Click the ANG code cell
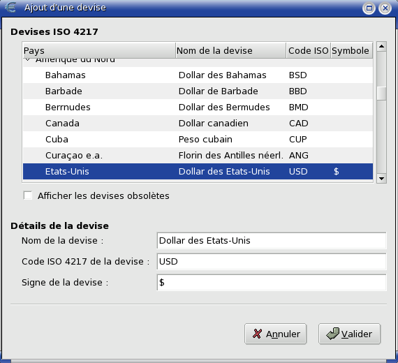Screen dimensions: 398x363 pyautogui.click(x=299, y=155)
